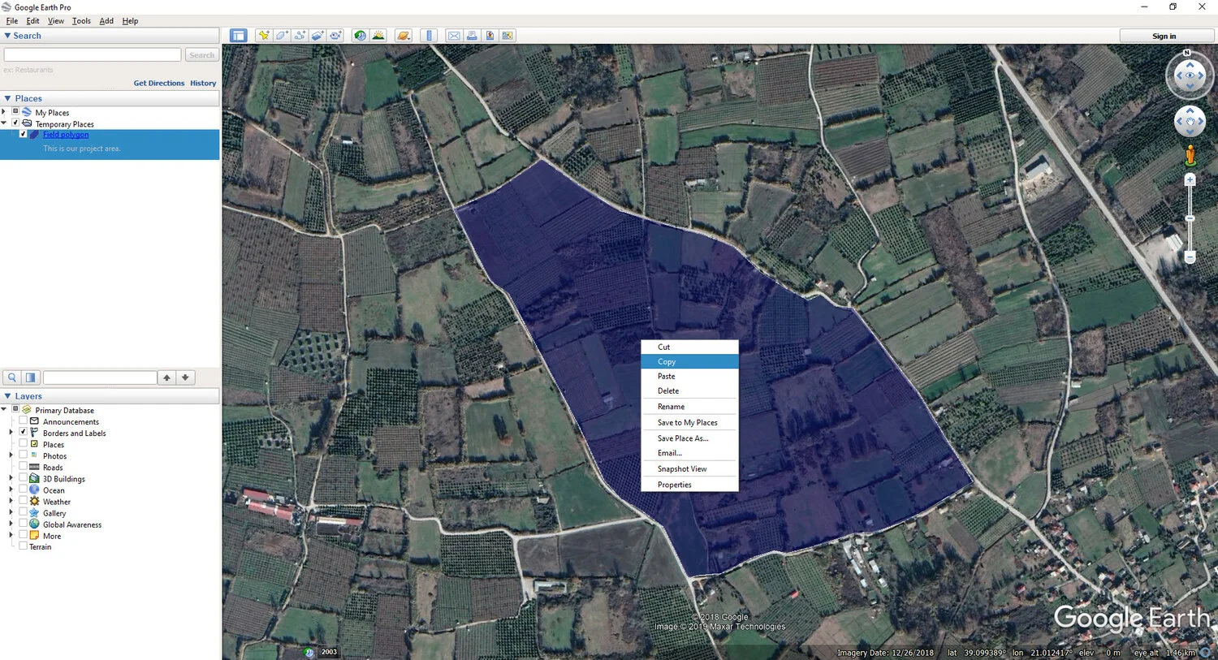Click the Street View pegman icon

[1190, 155]
